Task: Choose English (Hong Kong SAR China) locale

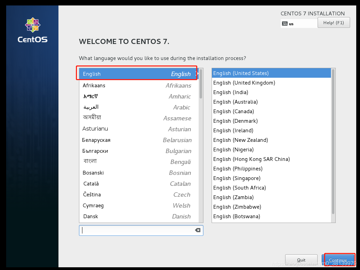Action: [x=271, y=159]
